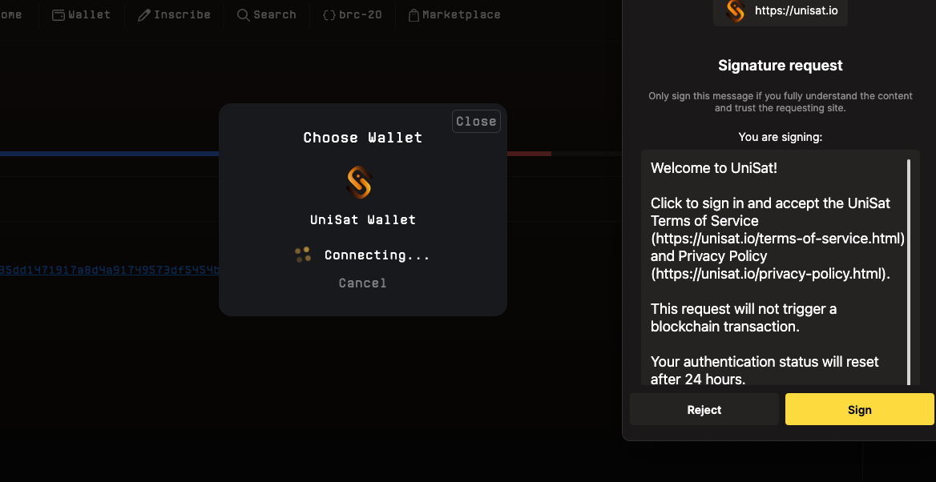
Task: Click the wallet icon in navigation bar
Action: (58, 15)
